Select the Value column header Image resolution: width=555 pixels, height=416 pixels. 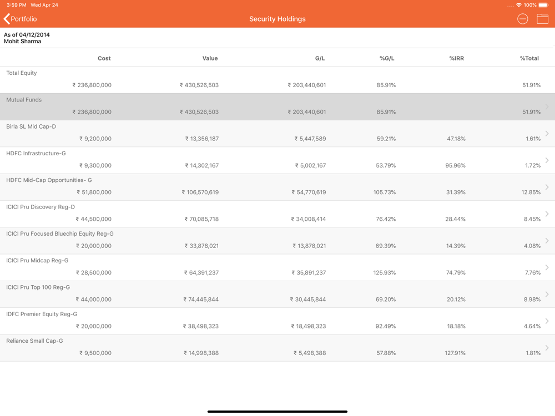coord(210,58)
